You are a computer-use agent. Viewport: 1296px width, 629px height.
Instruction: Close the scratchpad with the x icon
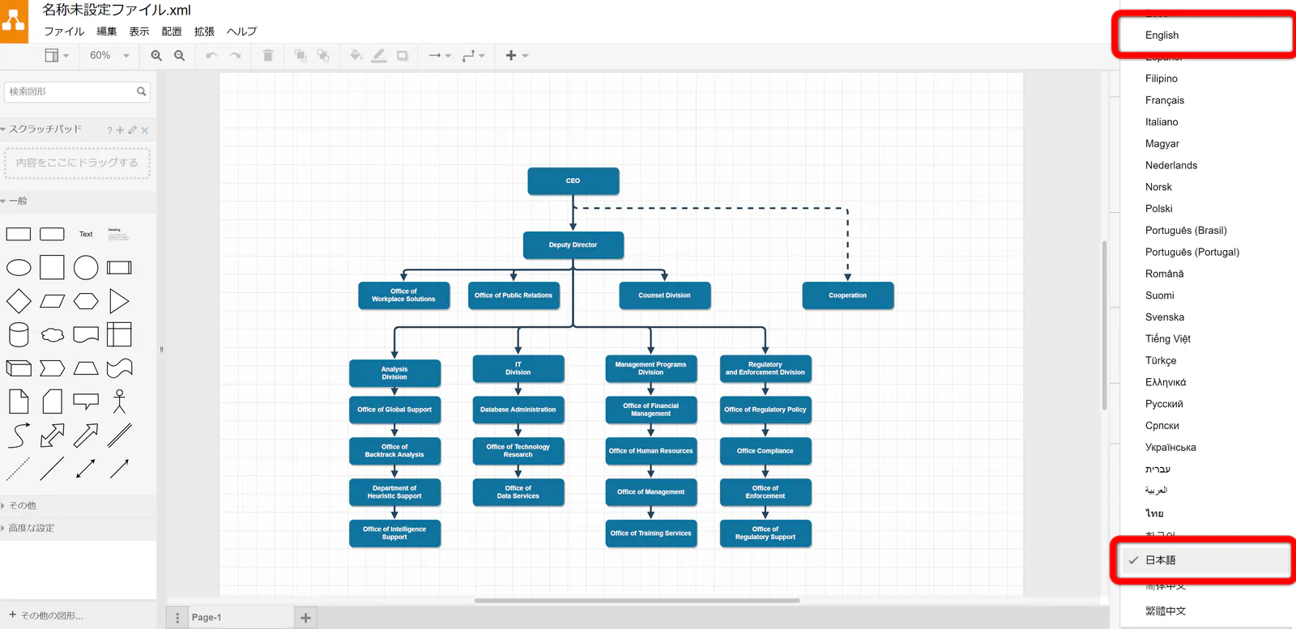coord(145,130)
